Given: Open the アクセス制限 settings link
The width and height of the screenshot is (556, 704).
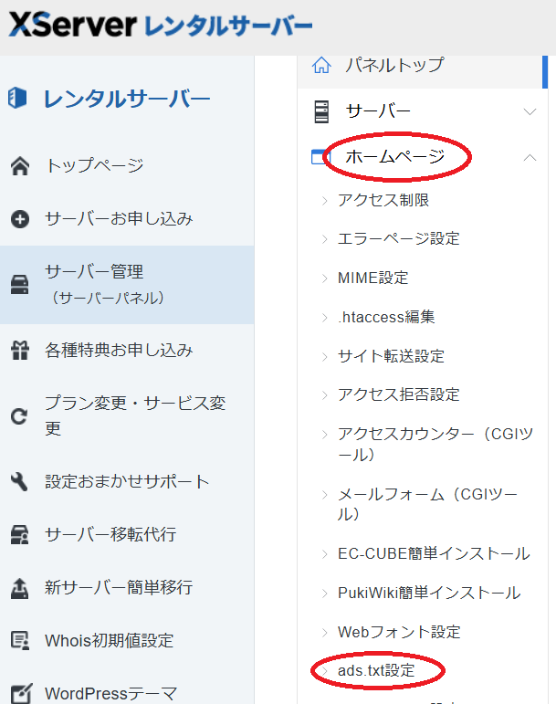Looking at the screenshot, I should 383,200.
